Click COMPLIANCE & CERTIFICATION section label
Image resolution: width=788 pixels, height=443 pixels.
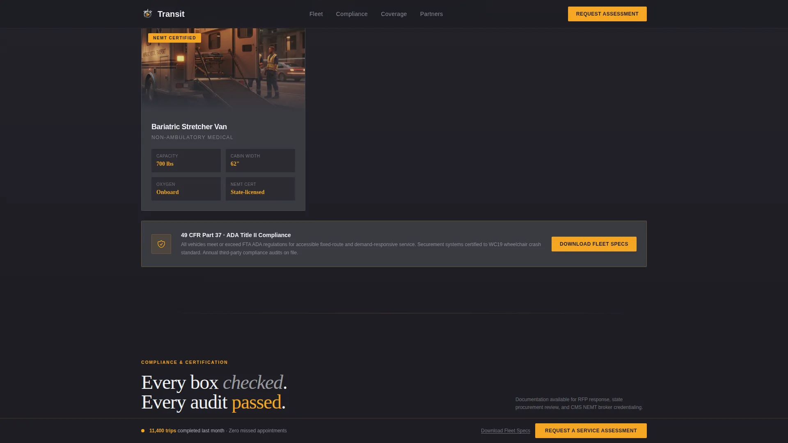[184, 362]
